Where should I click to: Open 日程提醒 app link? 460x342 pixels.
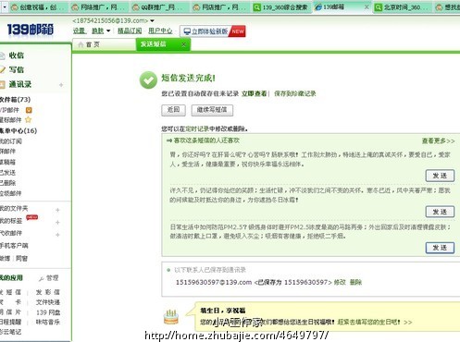tap(10, 322)
